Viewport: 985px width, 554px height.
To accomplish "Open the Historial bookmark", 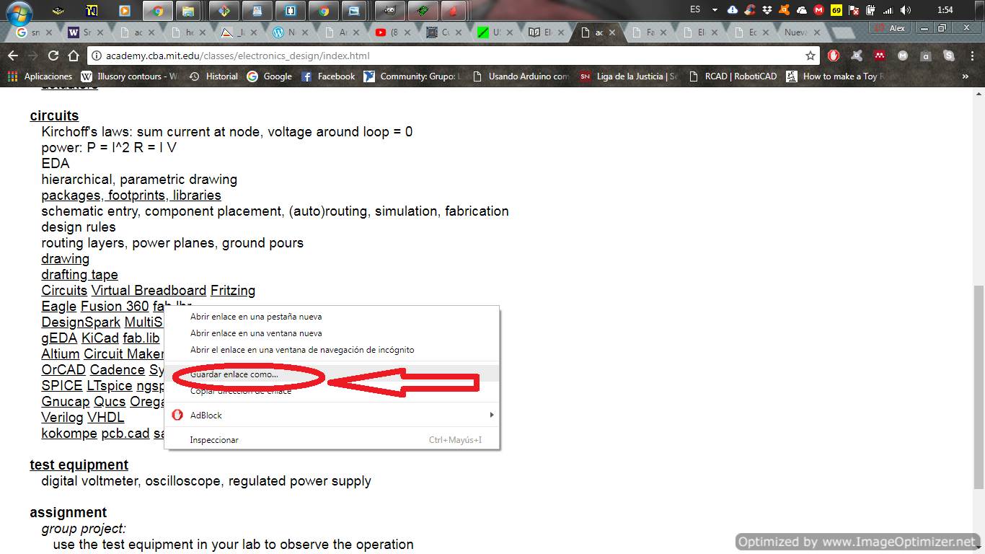I will pyautogui.click(x=213, y=76).
